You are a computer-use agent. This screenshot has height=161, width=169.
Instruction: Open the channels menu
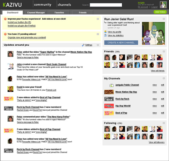[64, 5]
